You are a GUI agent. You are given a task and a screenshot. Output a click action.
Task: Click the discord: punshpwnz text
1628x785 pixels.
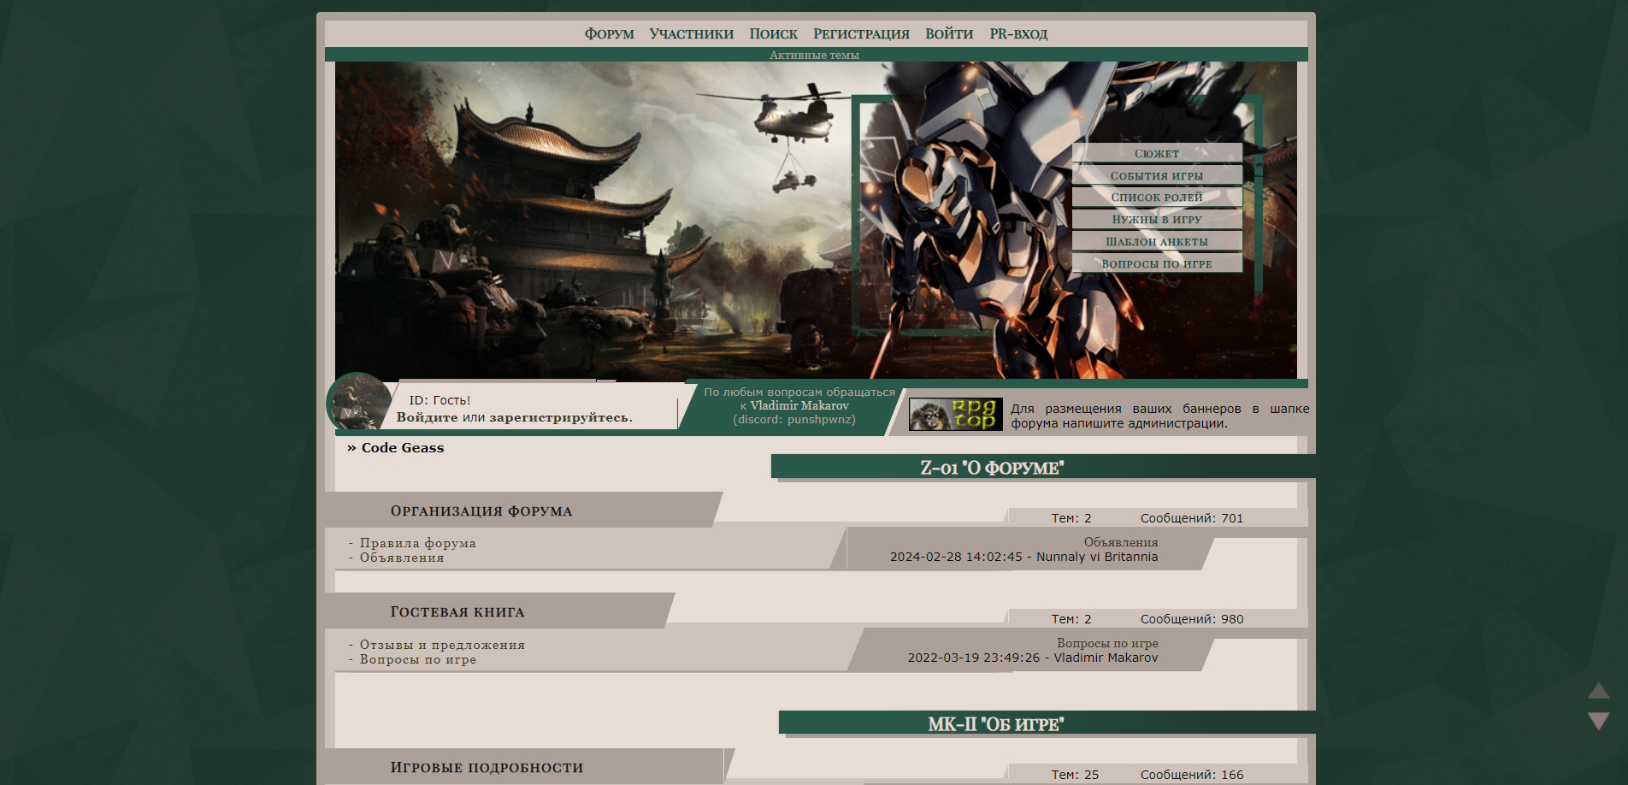(794, 419)
